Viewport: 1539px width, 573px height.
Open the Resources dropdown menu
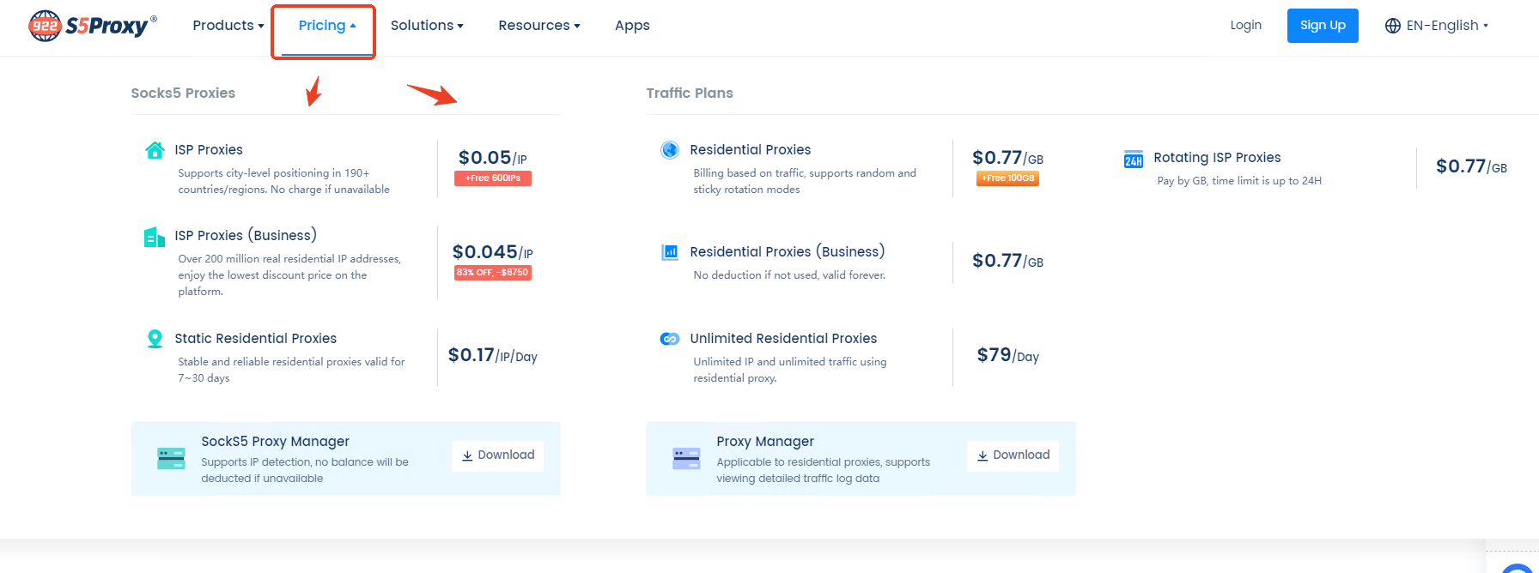[538, 26]
